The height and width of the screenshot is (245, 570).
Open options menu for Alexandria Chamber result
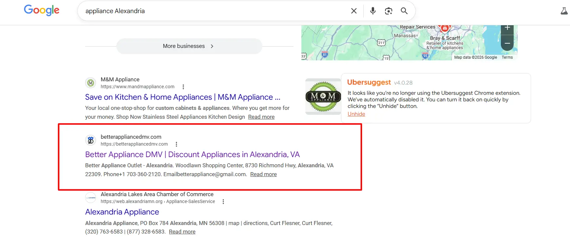pyautogui.click(x=223, y=202)
